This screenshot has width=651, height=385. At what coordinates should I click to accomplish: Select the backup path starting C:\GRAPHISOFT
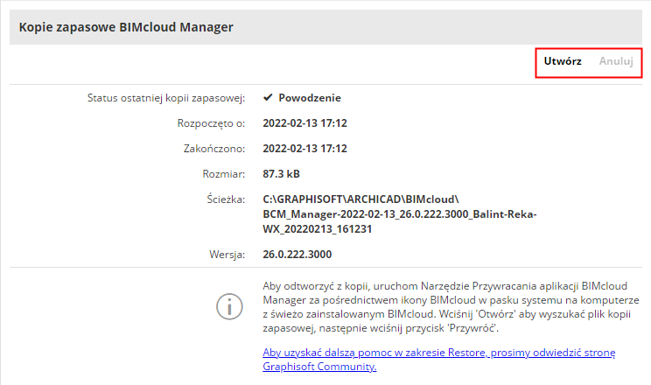(399, 214)
